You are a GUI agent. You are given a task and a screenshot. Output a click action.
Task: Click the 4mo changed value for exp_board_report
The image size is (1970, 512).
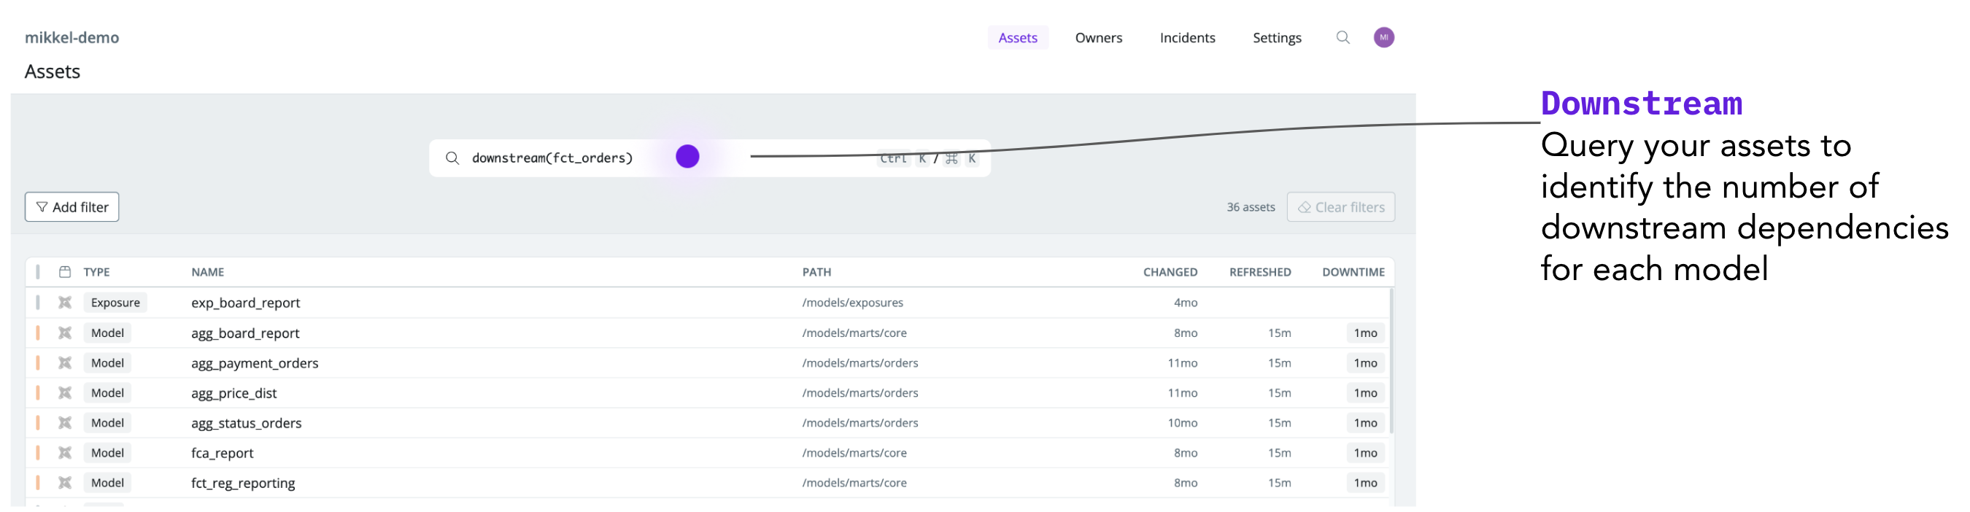[1185, 303]
